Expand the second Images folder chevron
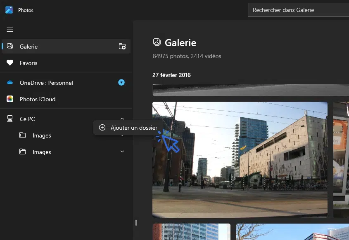Image resolution: width=349 pixels, height=240 pixels. [122, 152]
